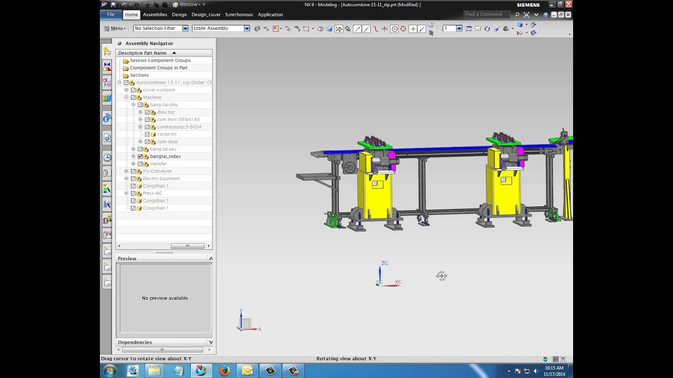Screen dimensions: 673x378
Task: Open the Roles sidebar icon
Action: coord(107,219)
